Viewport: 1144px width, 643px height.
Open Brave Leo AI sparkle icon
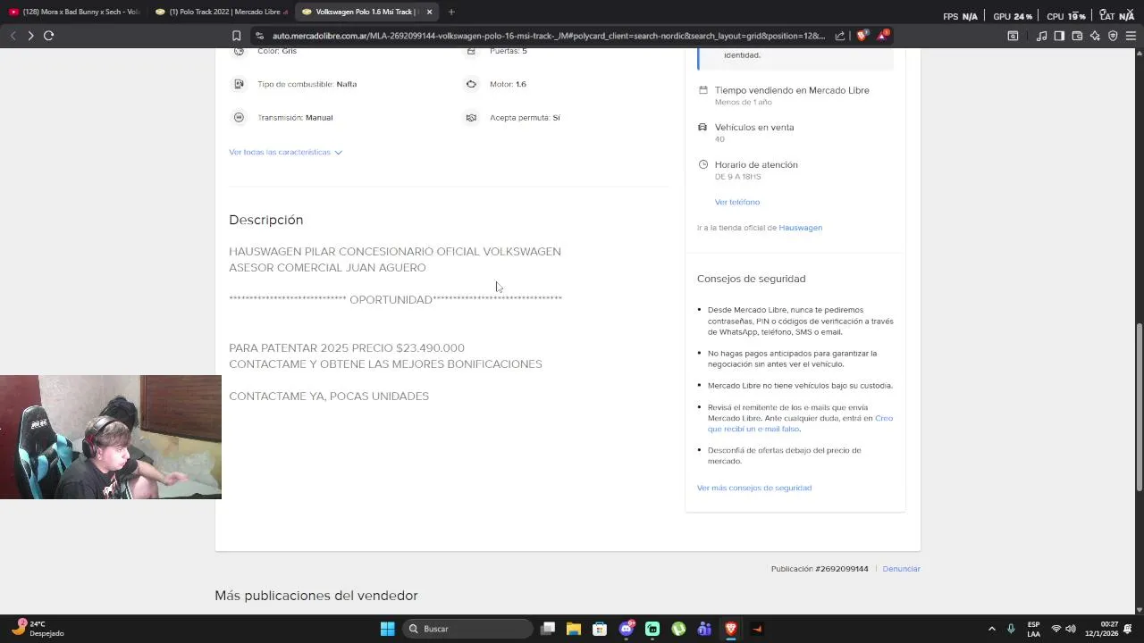(x=1095, y=36)
